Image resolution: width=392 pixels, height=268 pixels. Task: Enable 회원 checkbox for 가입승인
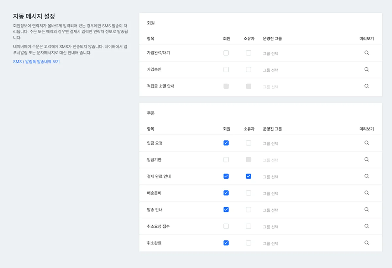point(226,69)
